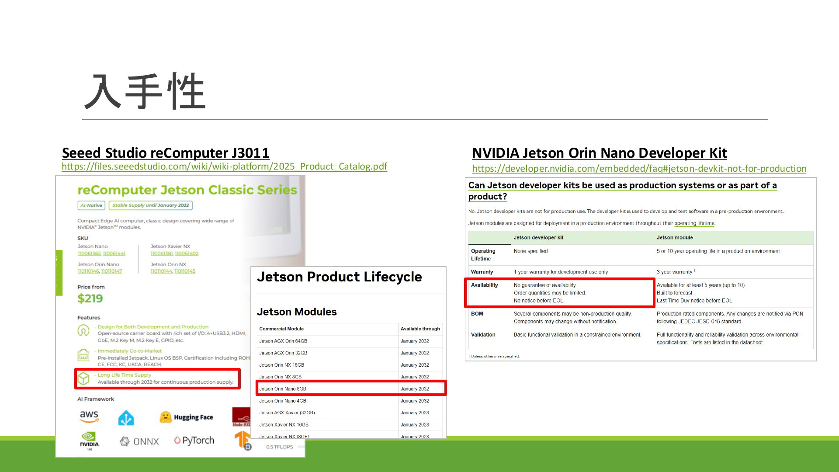
Task: Open the FAQ question about Jetson developer kits in production
Action: pos(622,191)
